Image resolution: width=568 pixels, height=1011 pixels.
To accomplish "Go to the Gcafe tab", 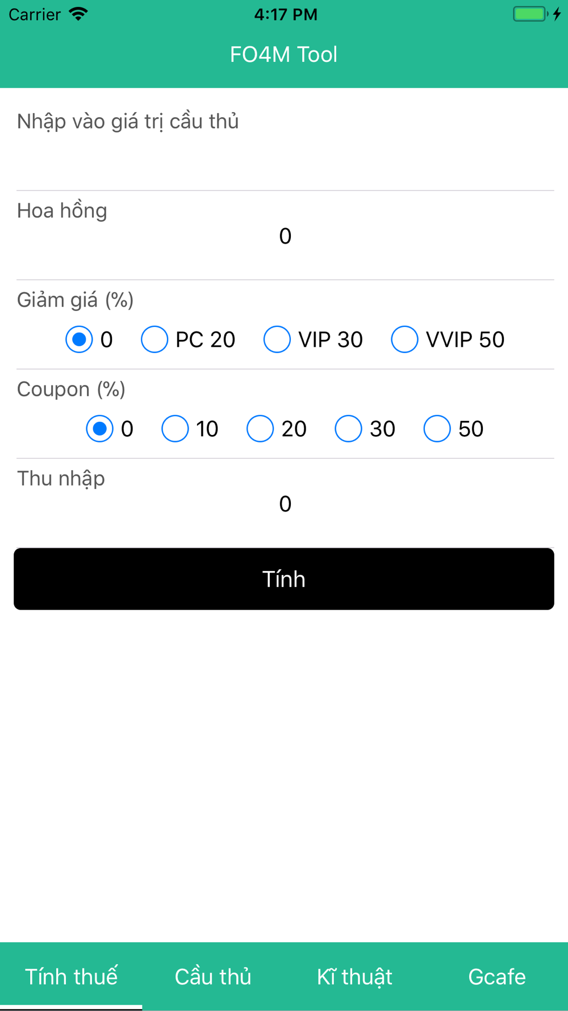I will [x=497, y=976].
